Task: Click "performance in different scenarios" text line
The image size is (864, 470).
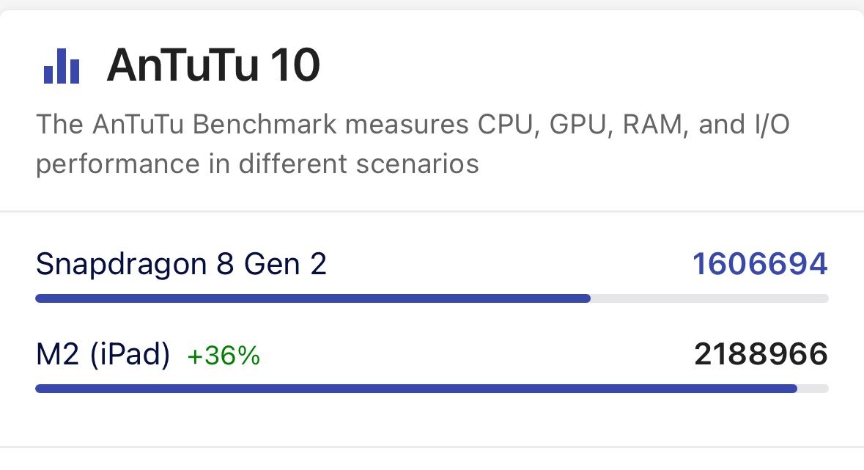Action: 257,163
